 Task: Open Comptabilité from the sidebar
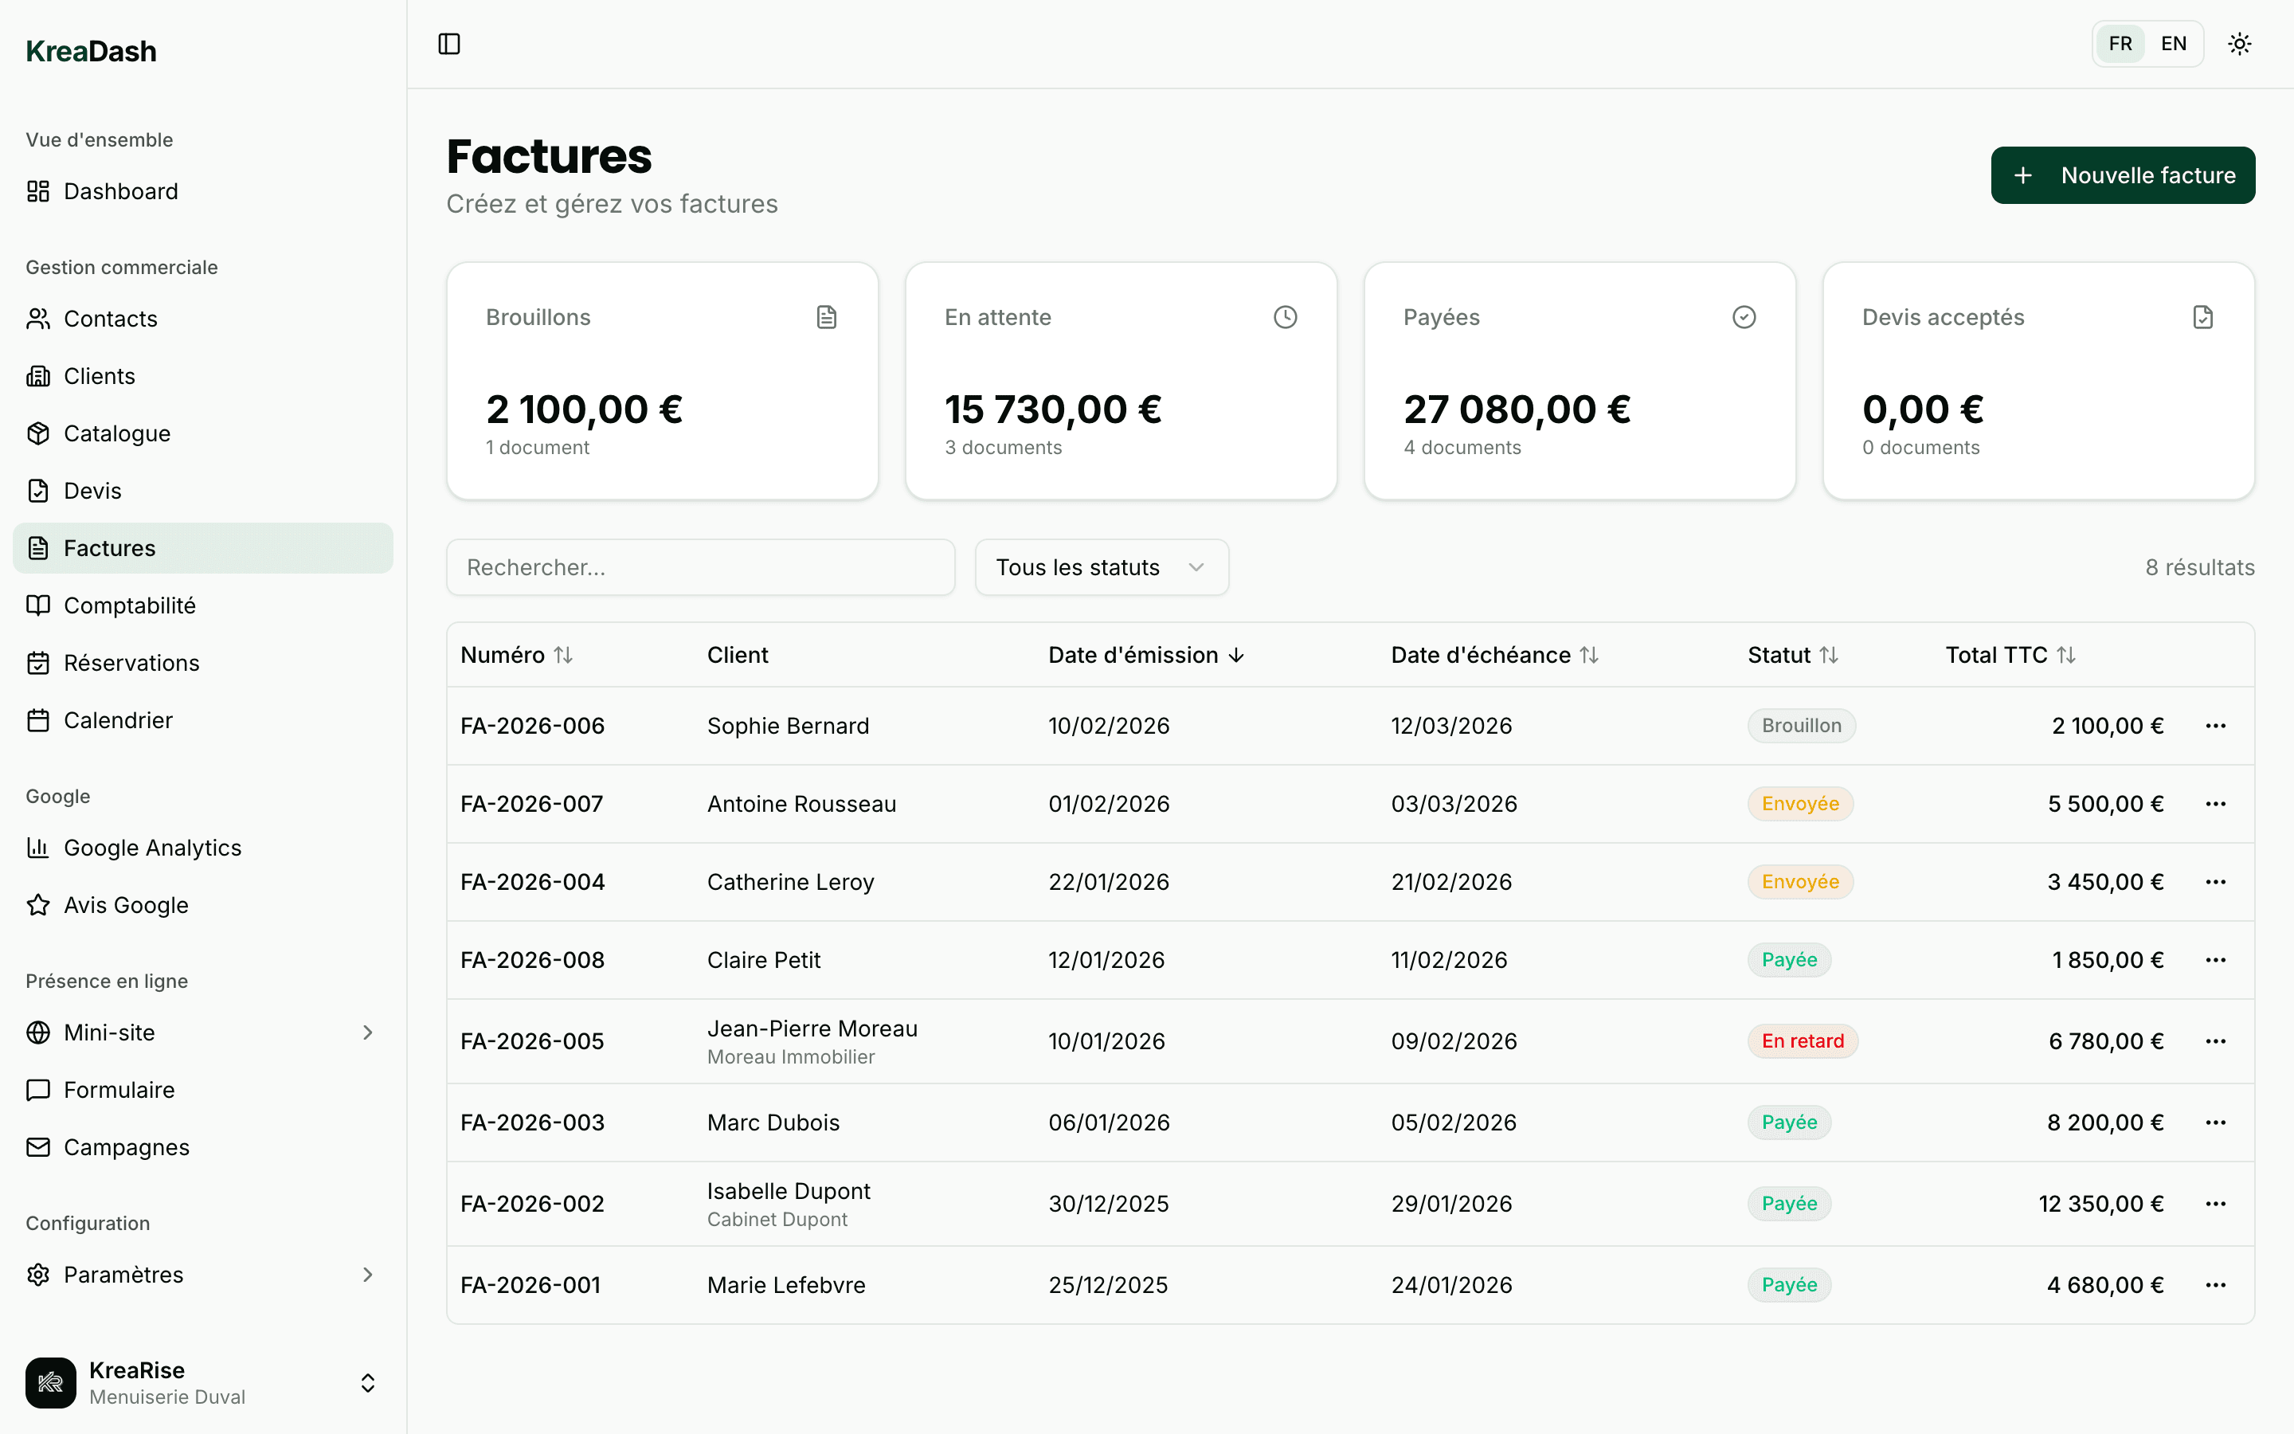tap(129, 605)
